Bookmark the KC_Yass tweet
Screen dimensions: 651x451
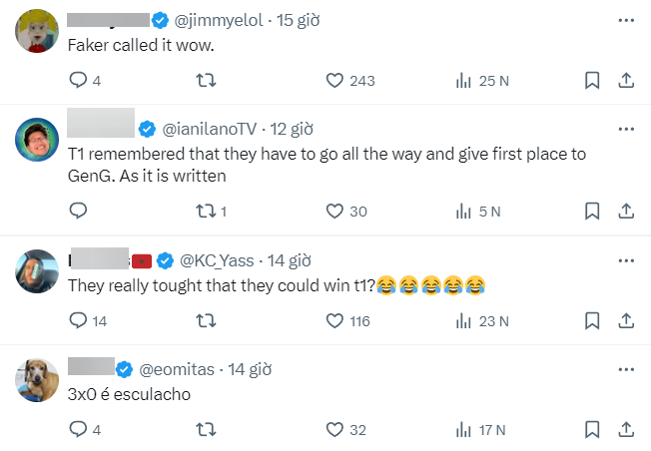(591, 320)
